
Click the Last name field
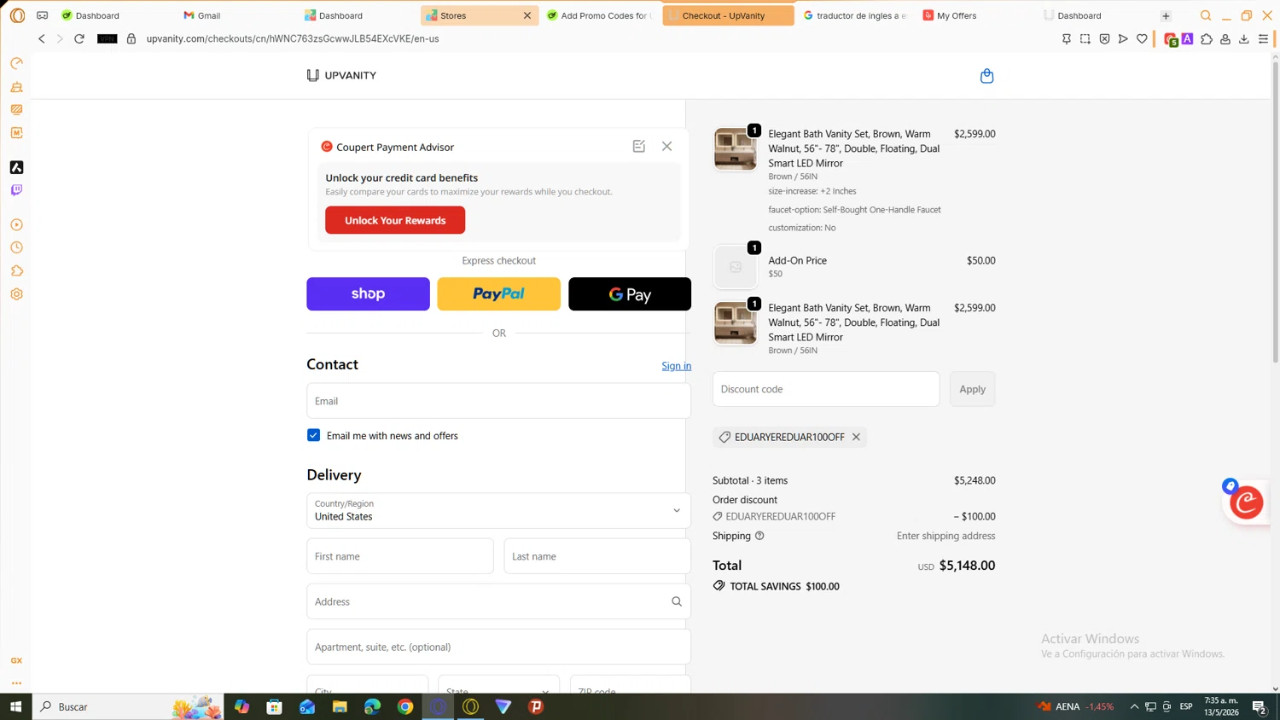click(597, 556)
